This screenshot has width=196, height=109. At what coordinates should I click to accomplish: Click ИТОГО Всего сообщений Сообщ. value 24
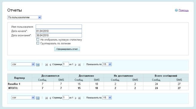point(156,88)
